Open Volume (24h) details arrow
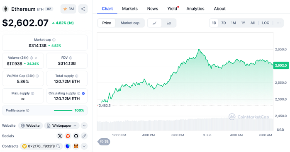This screenshot has height=152, width=290. tap(36, 58)
